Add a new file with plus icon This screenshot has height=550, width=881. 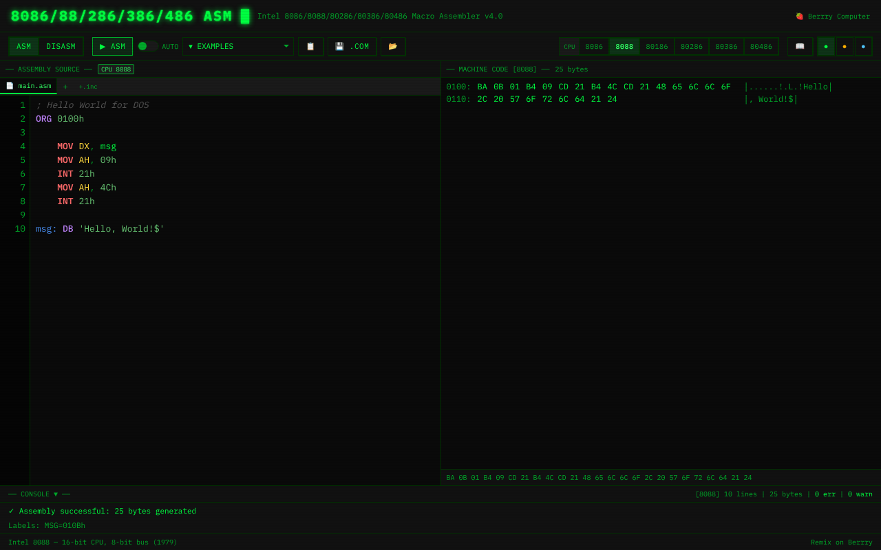click(65, 87)
